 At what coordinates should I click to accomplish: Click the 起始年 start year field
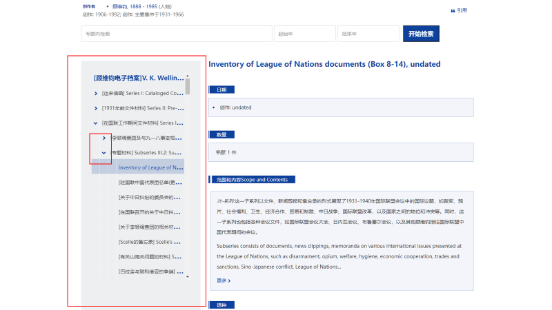pos(305,34)
